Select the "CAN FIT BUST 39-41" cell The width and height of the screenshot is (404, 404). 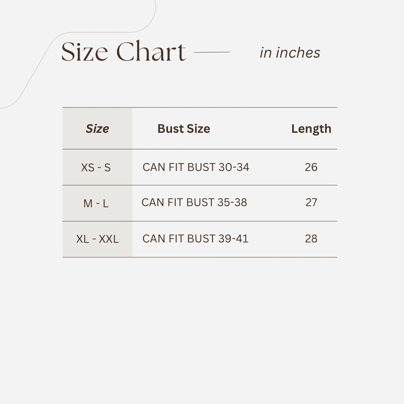pos(195,239)
